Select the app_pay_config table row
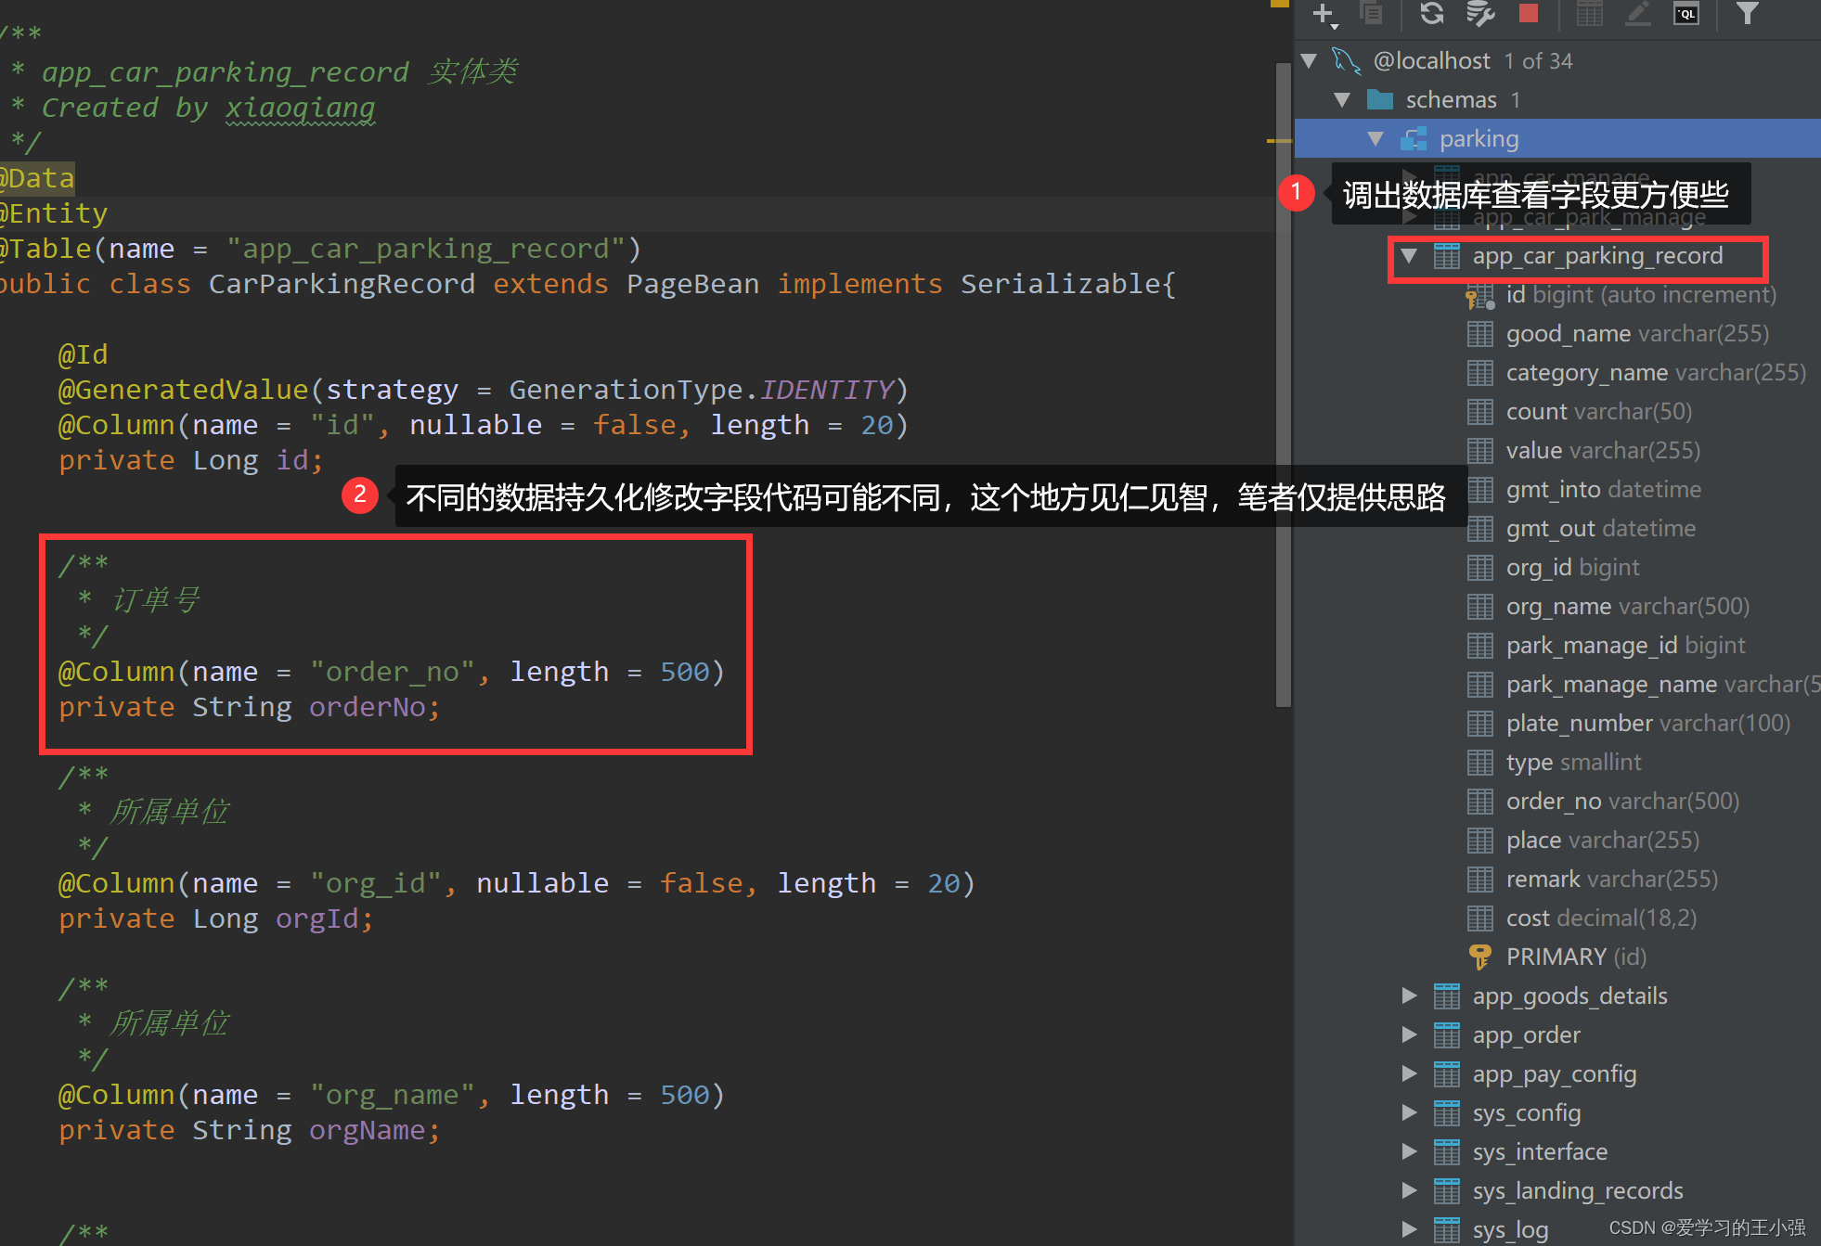This screenshot has width=1821, height=1246. (x=1557, y=1074)
